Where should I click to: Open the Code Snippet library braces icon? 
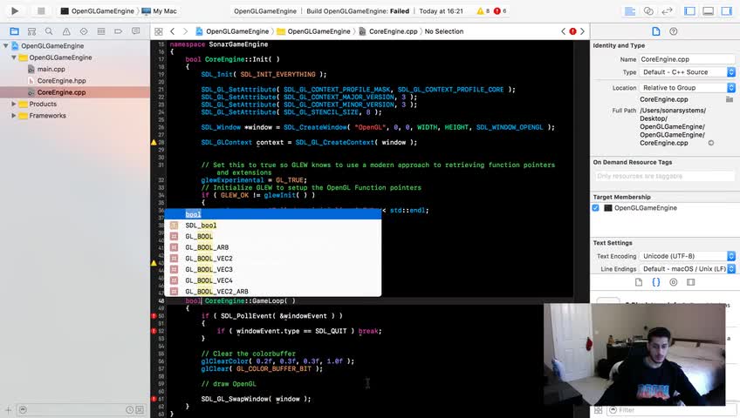[656, 282]
